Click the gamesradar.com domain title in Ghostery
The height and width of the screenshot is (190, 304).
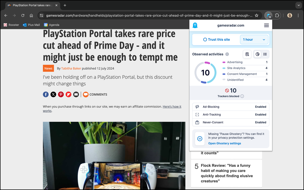pyautogui.click(x=231, y=25)
